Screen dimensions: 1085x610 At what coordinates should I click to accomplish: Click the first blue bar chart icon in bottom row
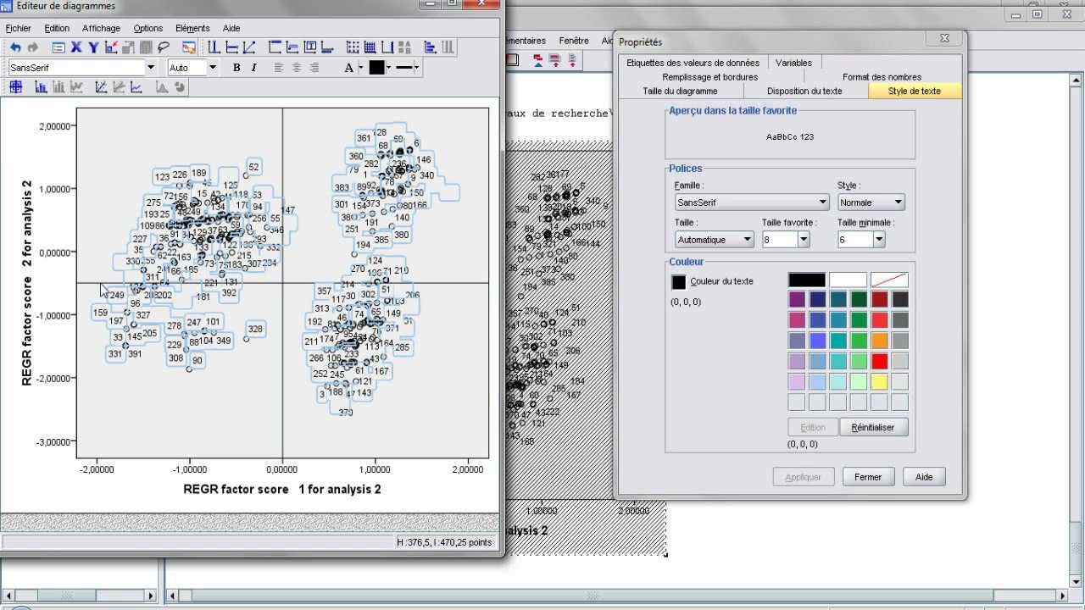[41, 86]
